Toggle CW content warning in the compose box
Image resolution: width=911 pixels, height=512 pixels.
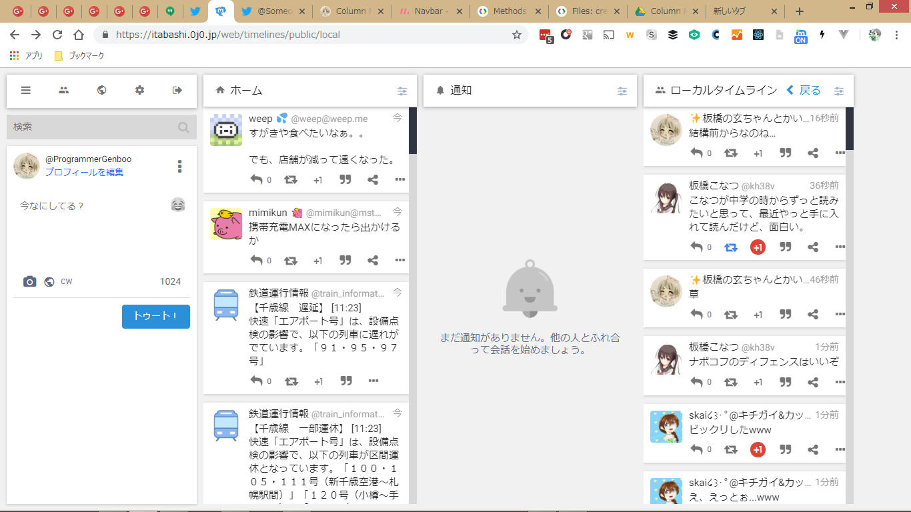pyautogui.click(x=67, y=281)
